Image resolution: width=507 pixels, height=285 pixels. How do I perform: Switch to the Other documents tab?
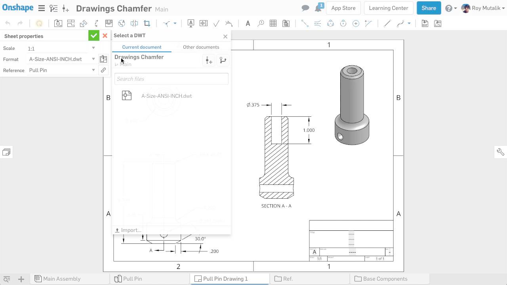click(201, 47)
